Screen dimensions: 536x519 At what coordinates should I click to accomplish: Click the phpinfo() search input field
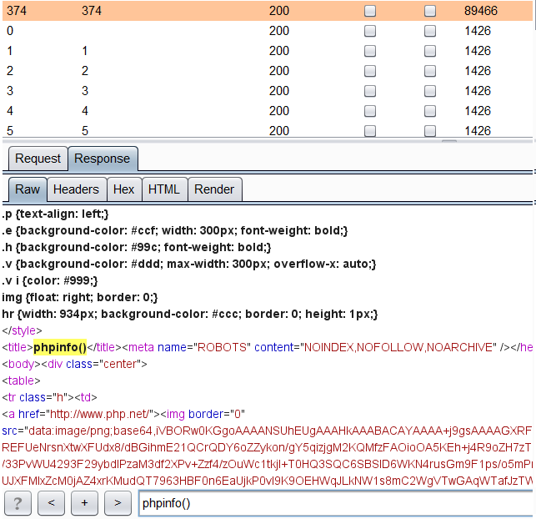click(336, 503)
